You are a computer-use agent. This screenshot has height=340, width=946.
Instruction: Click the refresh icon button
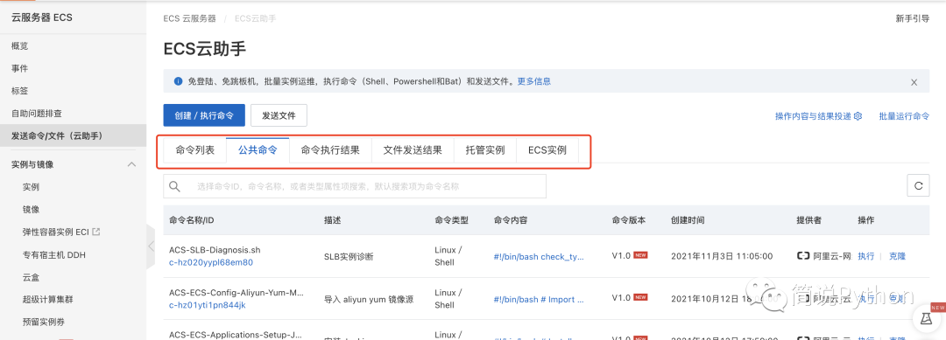[x=918, y=186]
